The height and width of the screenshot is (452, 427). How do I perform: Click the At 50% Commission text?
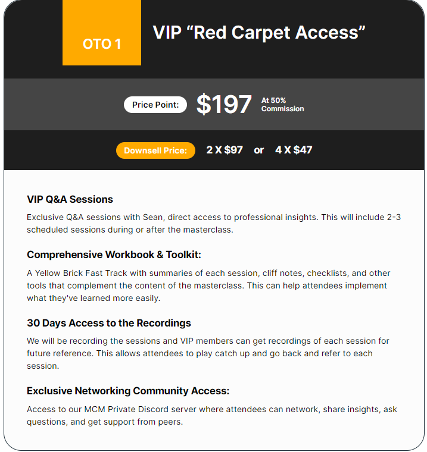click(x=282, y=105)
